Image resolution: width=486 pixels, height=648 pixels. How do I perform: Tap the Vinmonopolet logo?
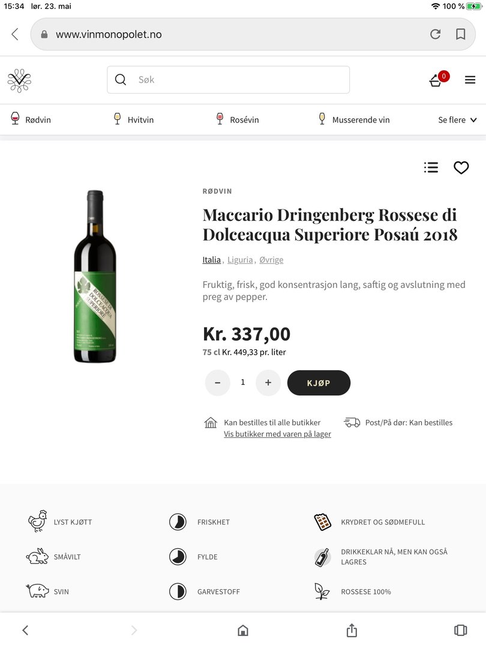point(19,80)
